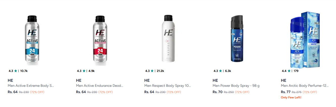Click star icon beside 10.7k rating count

point(16,71)
